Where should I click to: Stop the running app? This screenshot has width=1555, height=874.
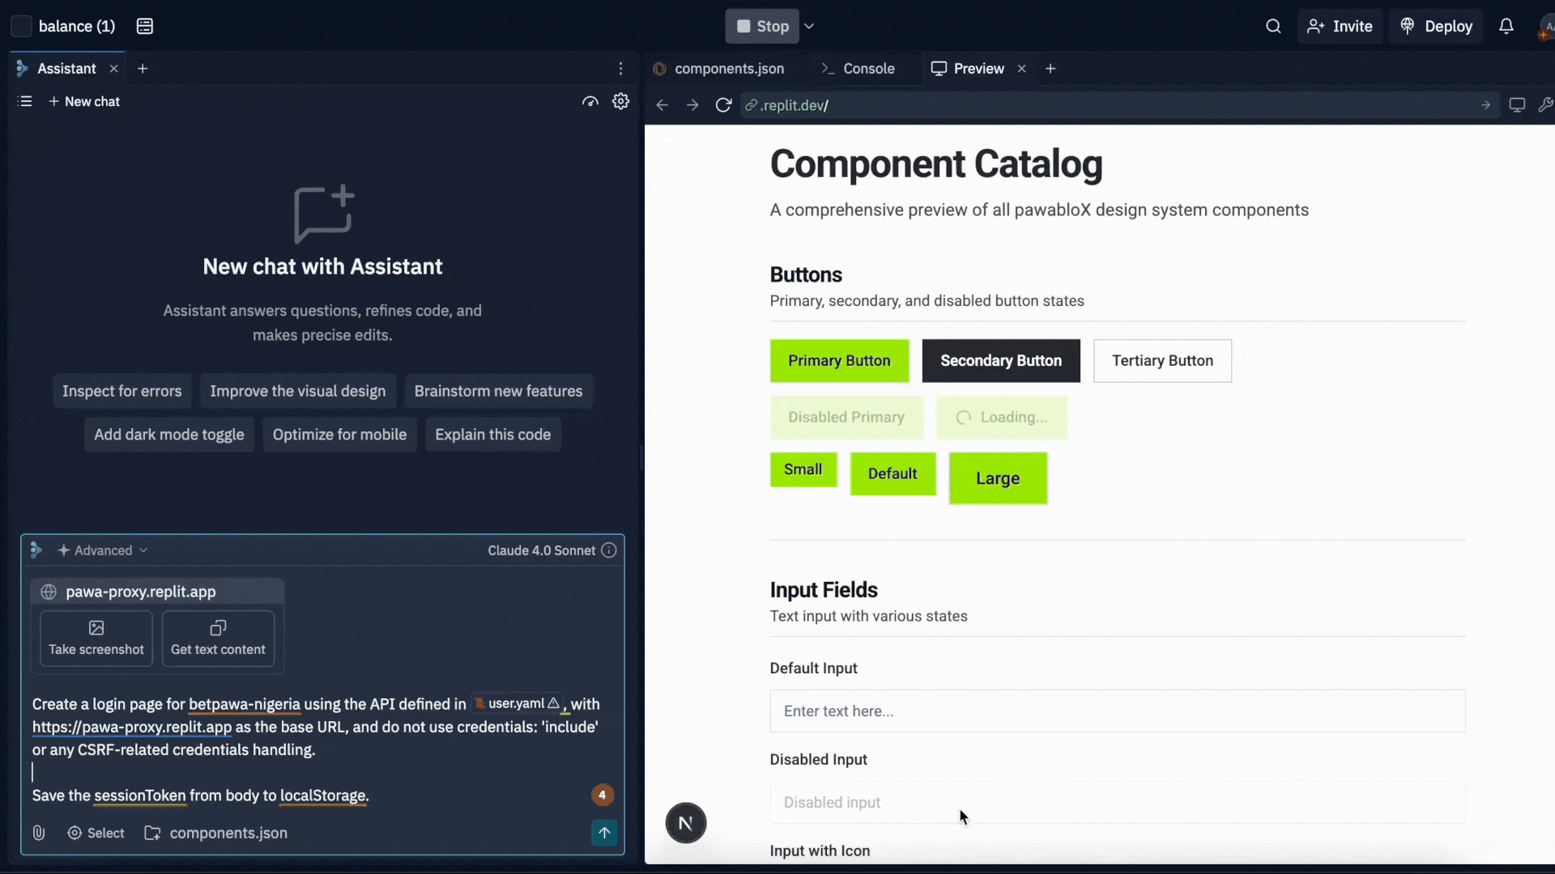click(762, 26)
